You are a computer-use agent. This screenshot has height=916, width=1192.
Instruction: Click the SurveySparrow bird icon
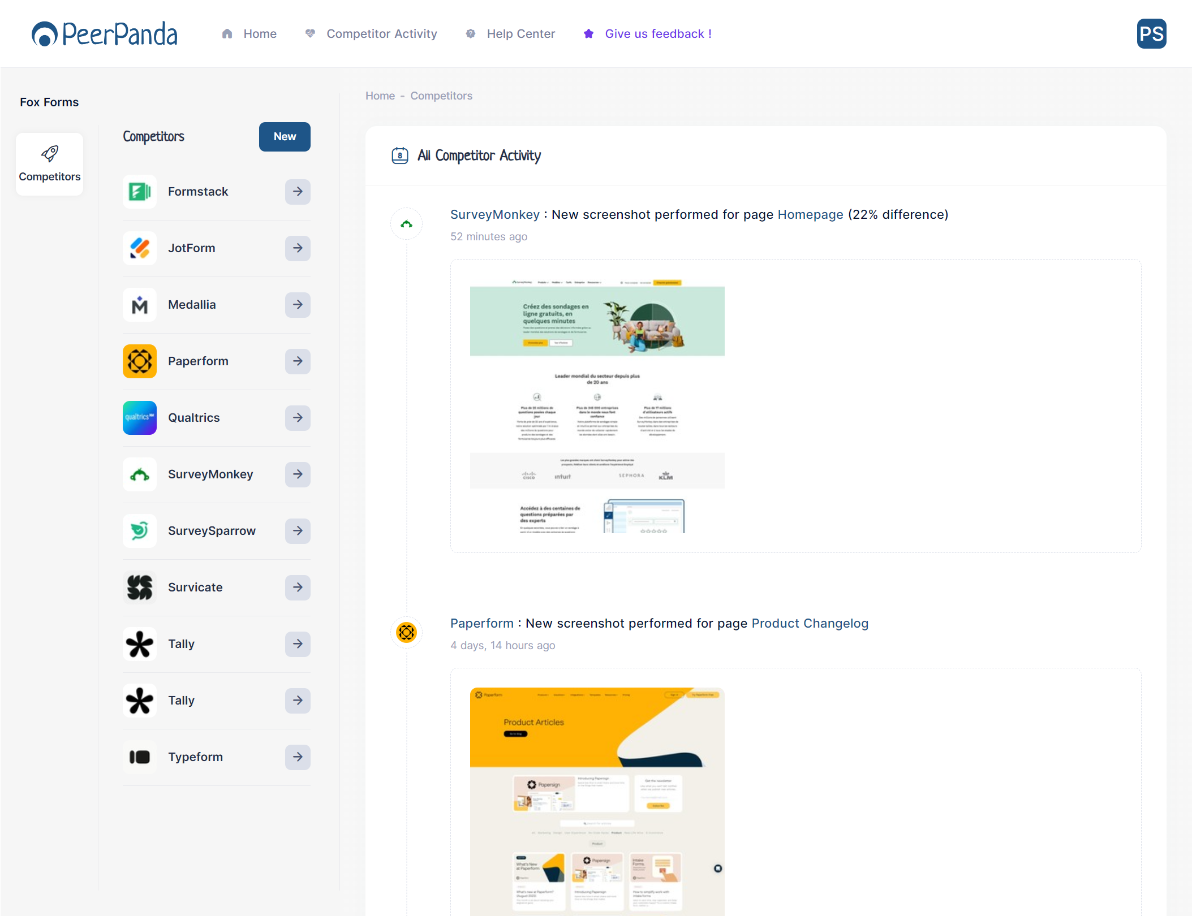tap(140, 531)
